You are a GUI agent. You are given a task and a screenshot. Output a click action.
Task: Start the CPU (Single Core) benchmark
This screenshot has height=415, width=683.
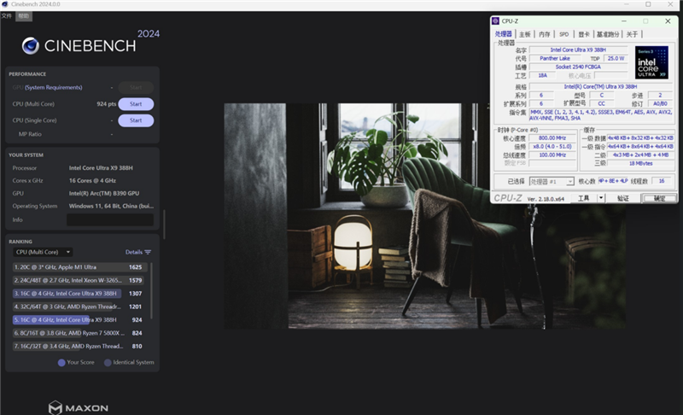tap(136, 120)
